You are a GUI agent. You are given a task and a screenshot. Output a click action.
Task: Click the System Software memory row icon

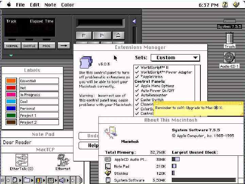(108, 180)
